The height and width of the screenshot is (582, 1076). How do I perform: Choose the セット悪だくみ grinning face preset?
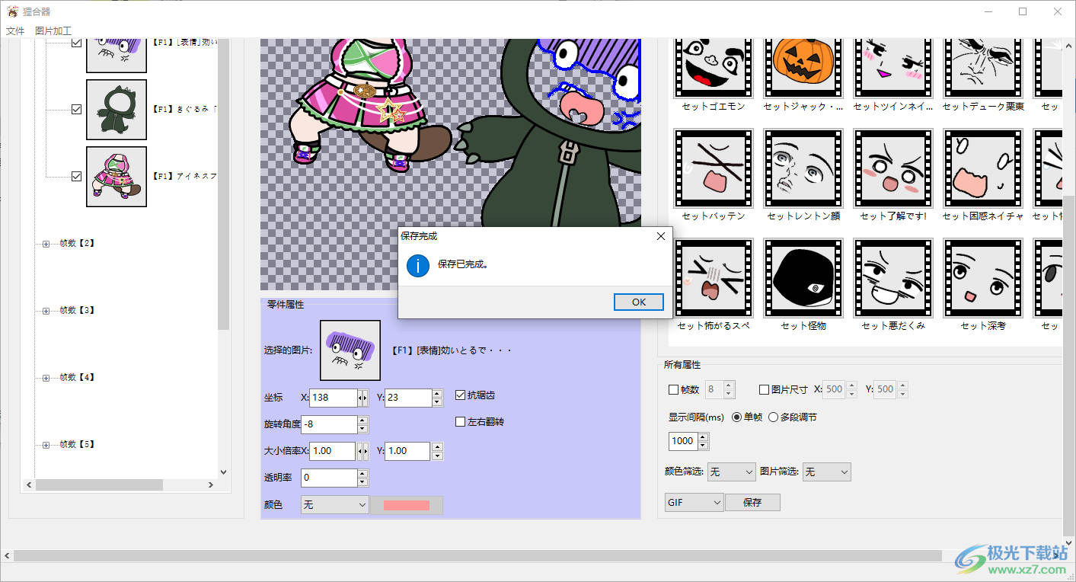click(x=893, y=278)
